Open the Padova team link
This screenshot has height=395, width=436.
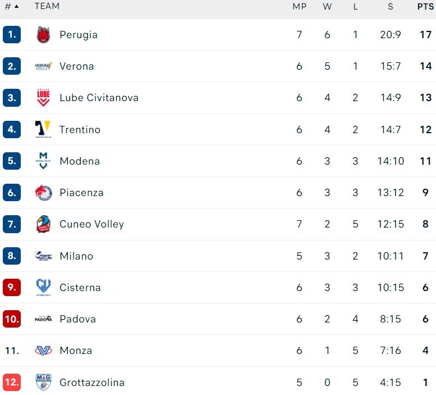77,319
